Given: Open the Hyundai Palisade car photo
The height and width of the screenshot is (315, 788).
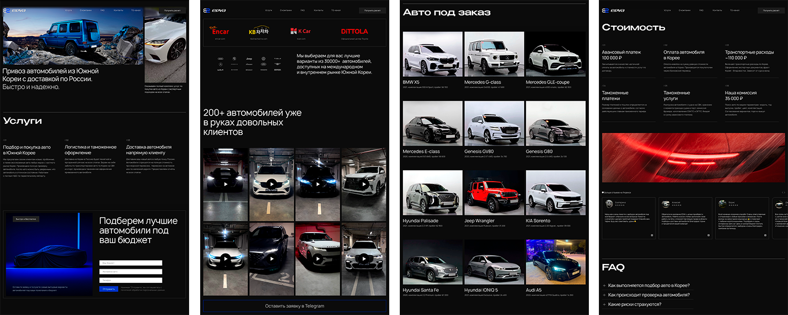Looking at the screenshot, I should point(432,193).
